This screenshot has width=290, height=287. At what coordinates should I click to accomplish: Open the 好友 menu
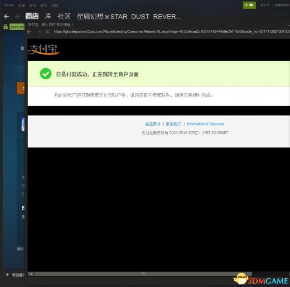(33, 5)
